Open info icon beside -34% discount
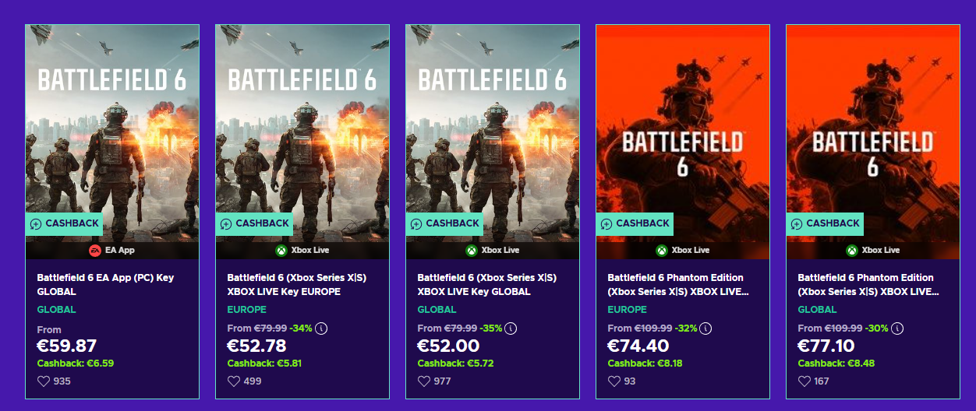The height and width of the screenshot is (411, 976). [x=321, y=328]
